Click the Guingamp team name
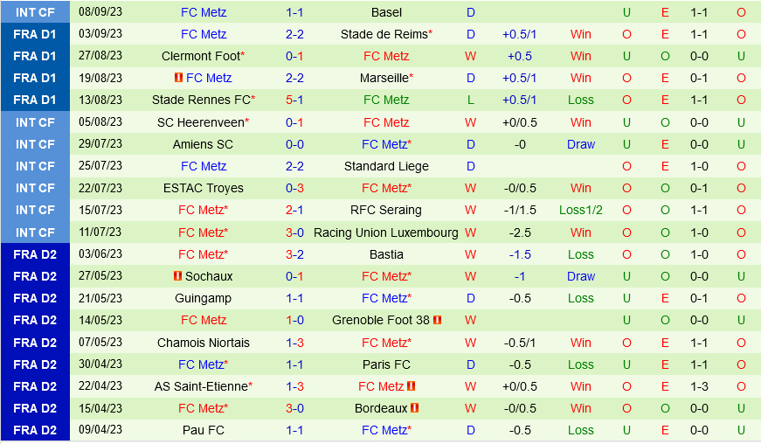The image size is (761, 444). click(x=204, y=298)
